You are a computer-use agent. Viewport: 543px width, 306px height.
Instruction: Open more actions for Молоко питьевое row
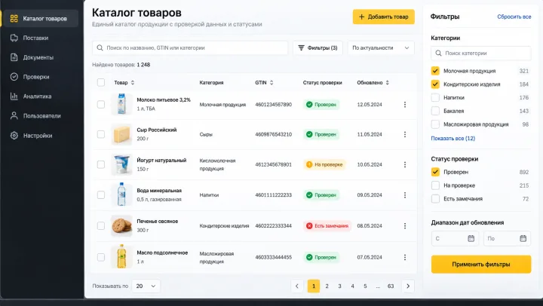[405, 104]
